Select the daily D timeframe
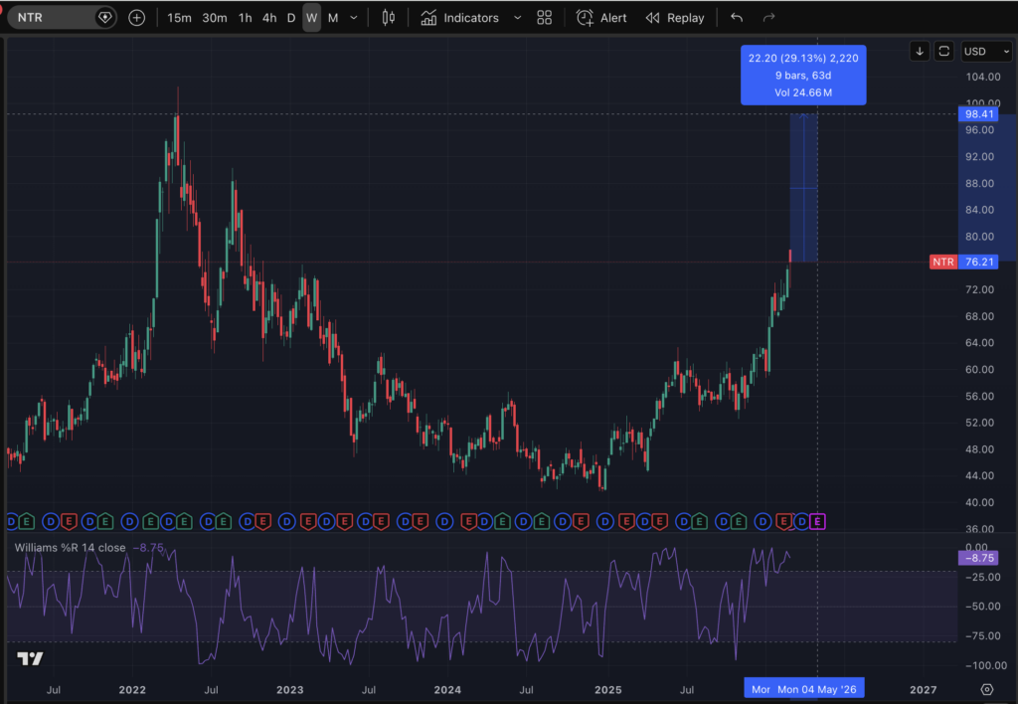 [x=290, y=18]
